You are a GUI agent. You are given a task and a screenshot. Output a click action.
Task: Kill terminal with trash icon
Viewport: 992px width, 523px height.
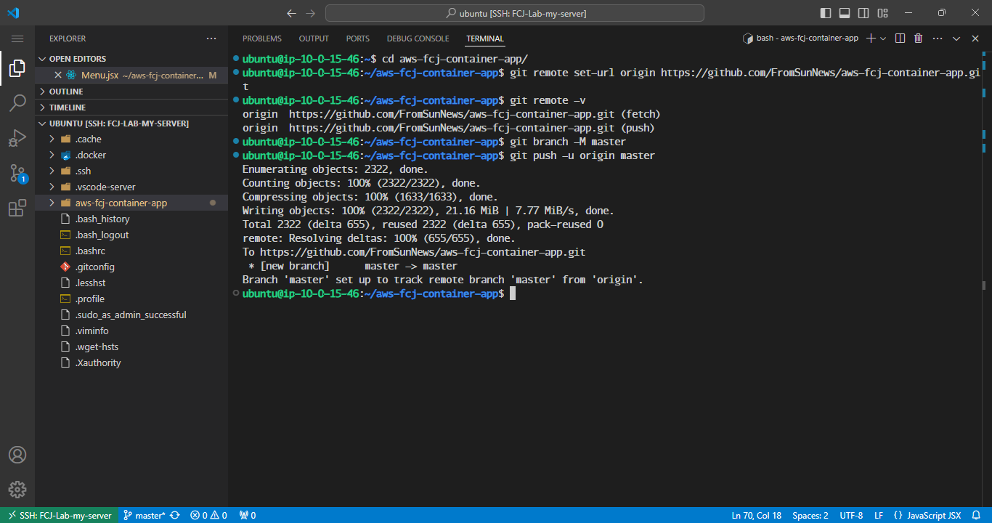[918, 38]
